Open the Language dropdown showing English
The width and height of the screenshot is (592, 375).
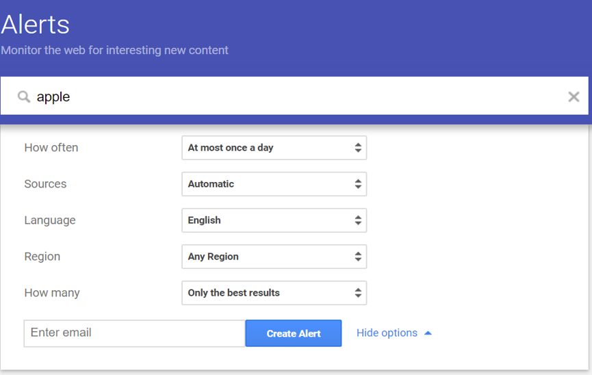[274, 220]
